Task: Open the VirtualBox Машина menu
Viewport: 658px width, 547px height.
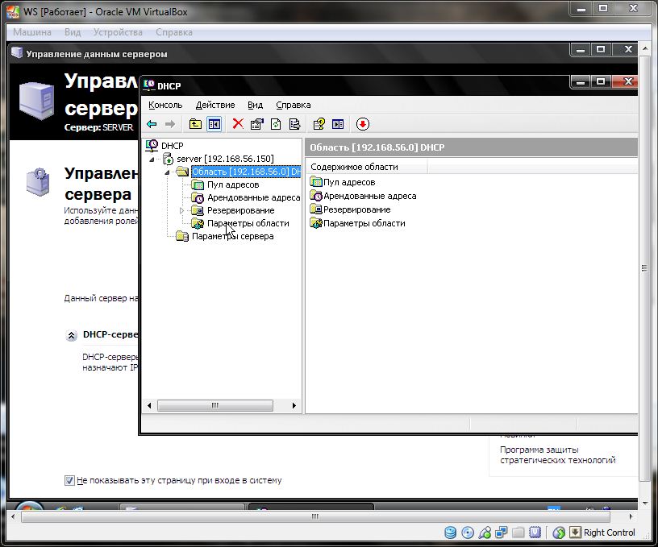Action: pyautogui.click(x=32, y=32)
